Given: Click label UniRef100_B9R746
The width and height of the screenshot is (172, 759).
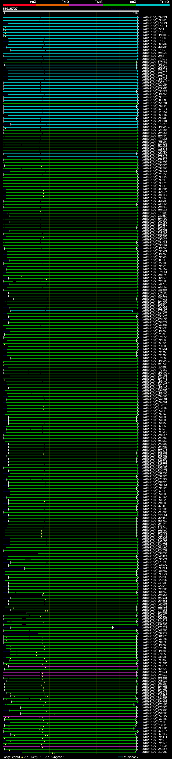Looking at the screenshot, I should pos(154,414).
